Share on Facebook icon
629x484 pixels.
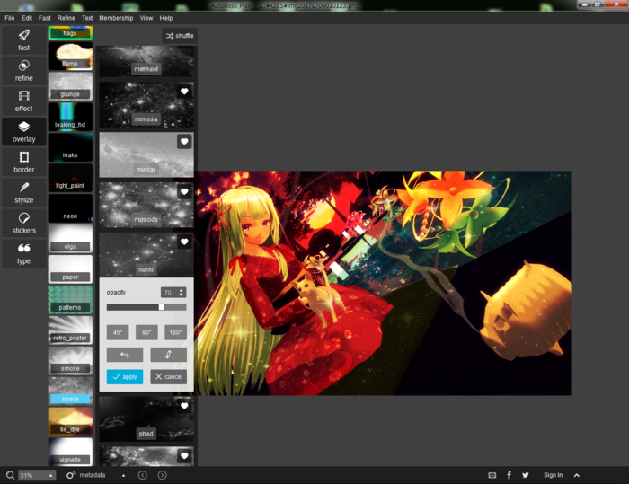tap(509, 475)
